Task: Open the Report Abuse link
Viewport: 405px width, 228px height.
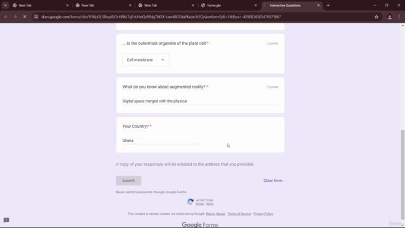Action: pyautogui.click(x=215, y=214)
